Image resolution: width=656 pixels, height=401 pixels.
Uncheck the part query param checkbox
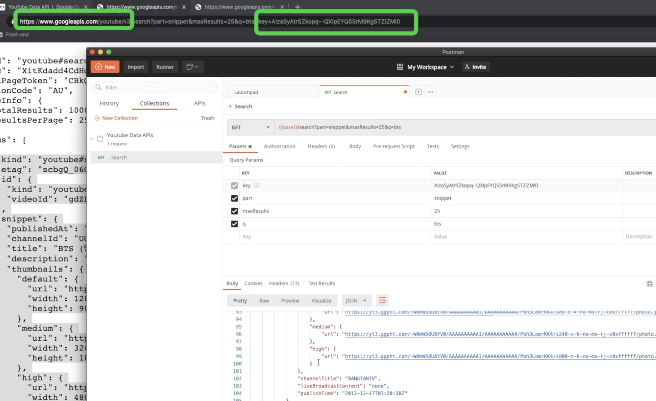234,198
